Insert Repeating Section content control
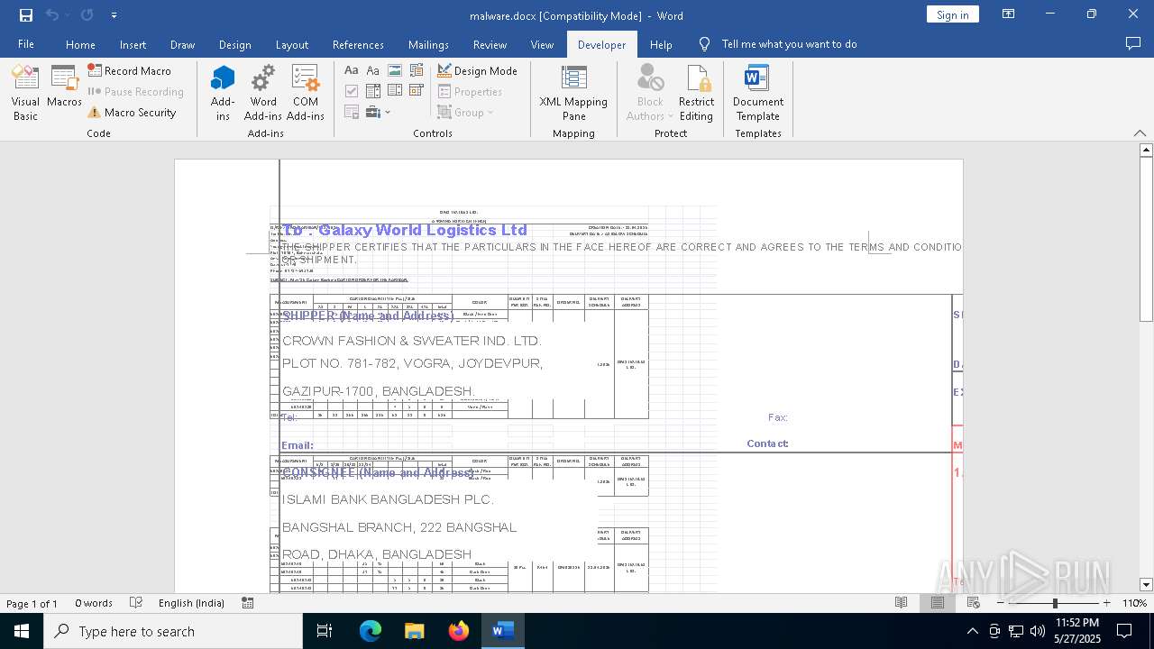 click(x=352, y=112)
